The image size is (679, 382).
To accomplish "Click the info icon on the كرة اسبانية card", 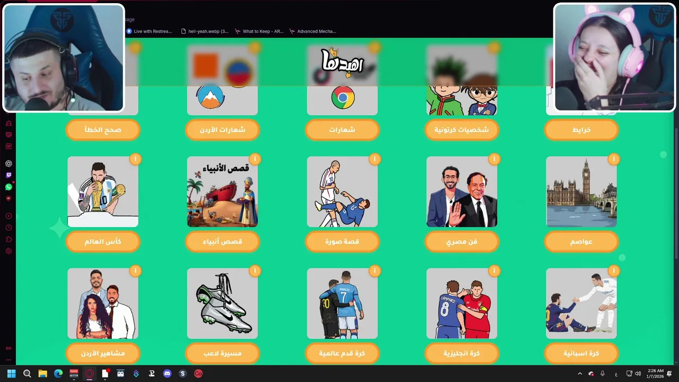I will 614,271.
